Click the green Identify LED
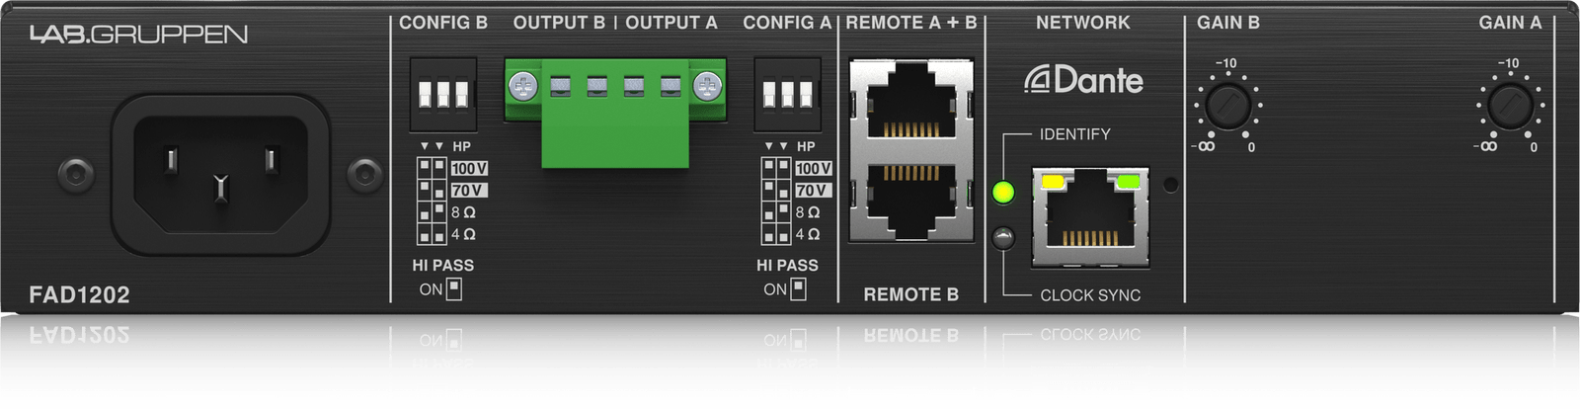The image size is (1580, 409). pos(1003,192)
